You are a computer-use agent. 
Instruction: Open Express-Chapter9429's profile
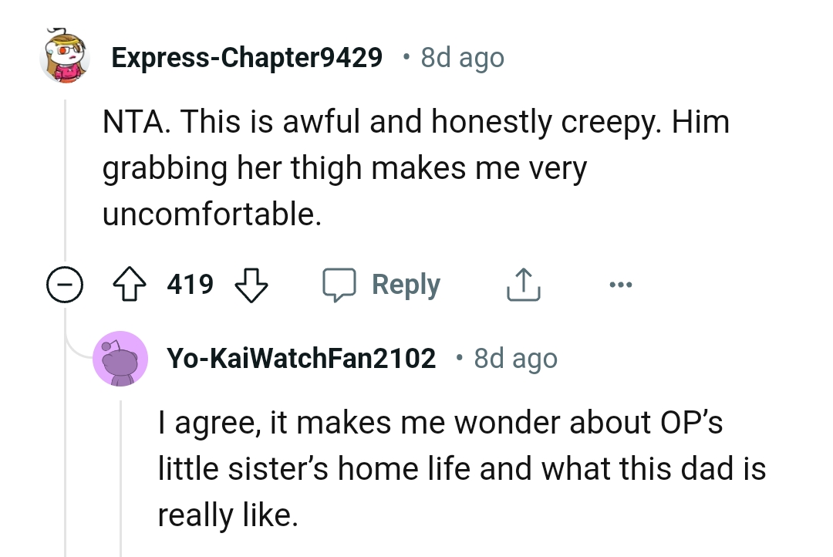(247, 56)
